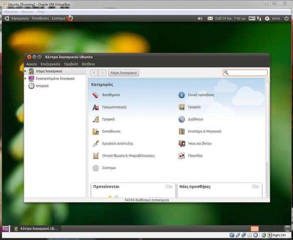Image resolution: width=293 pixels, height=240 pixels.
Task: Open the Βοηθήματα category icon
Action: click(96, 95)
